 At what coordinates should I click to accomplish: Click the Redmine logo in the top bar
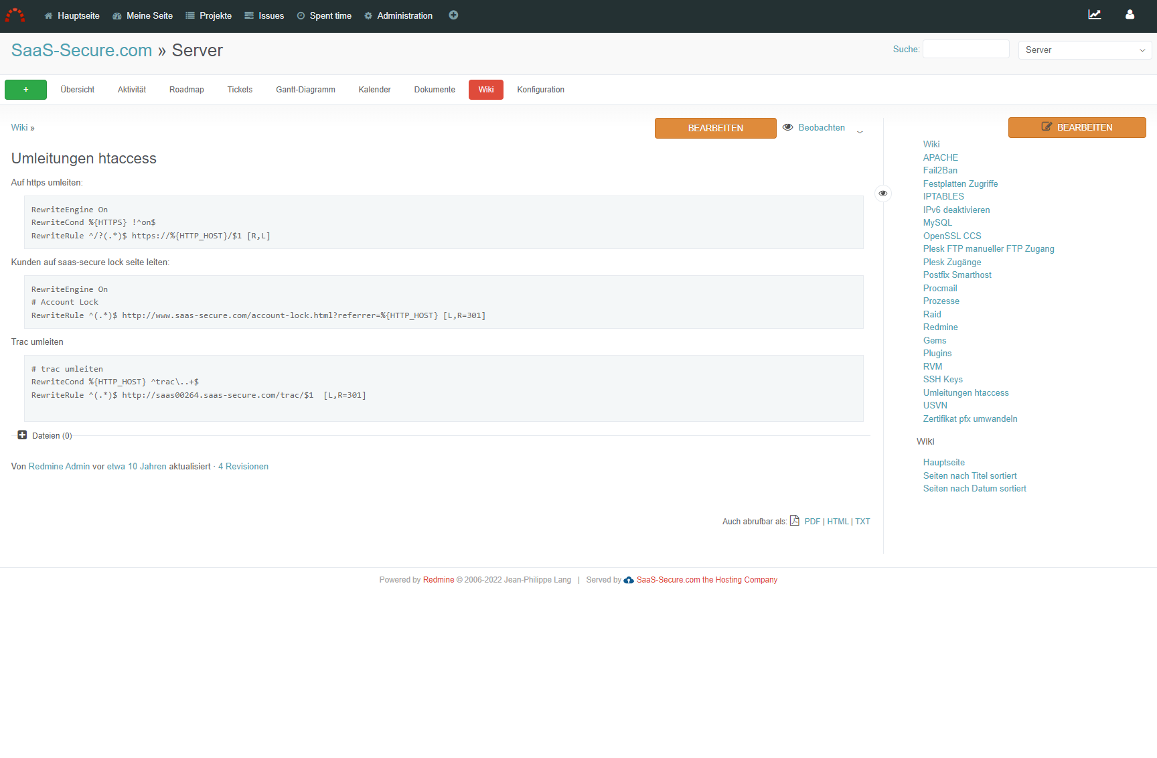15,15
